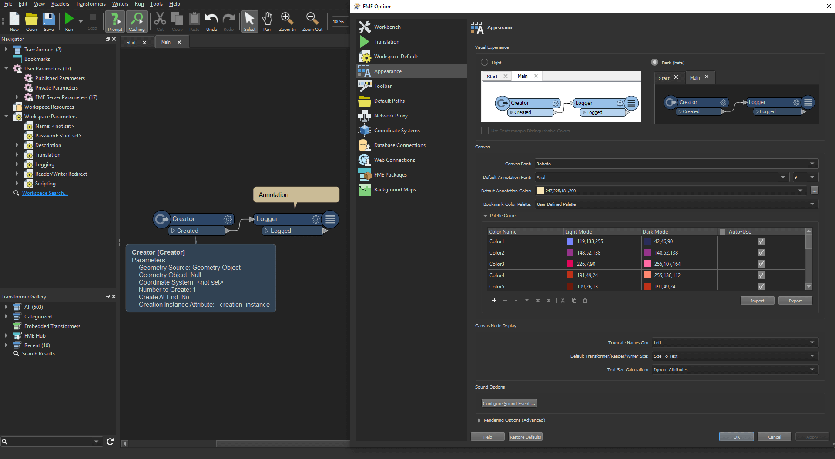The image size is (835, 459).
Task: Click Color3 Dark Mode color swatch
Action: (x=647, y=264)
